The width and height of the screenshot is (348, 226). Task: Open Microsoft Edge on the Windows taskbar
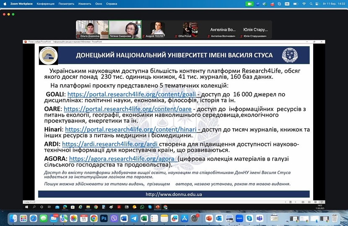65,207
